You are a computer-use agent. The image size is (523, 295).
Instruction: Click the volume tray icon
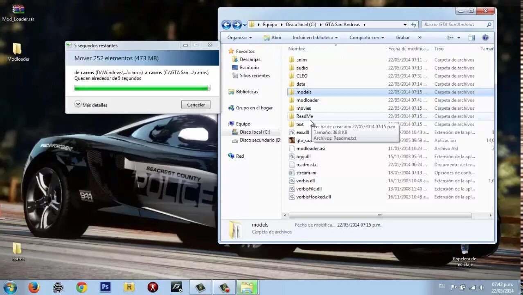point(482,287)
